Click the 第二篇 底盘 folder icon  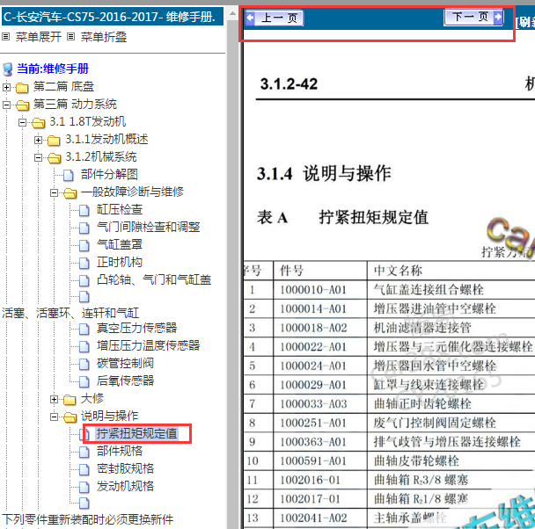pos(22,88)
